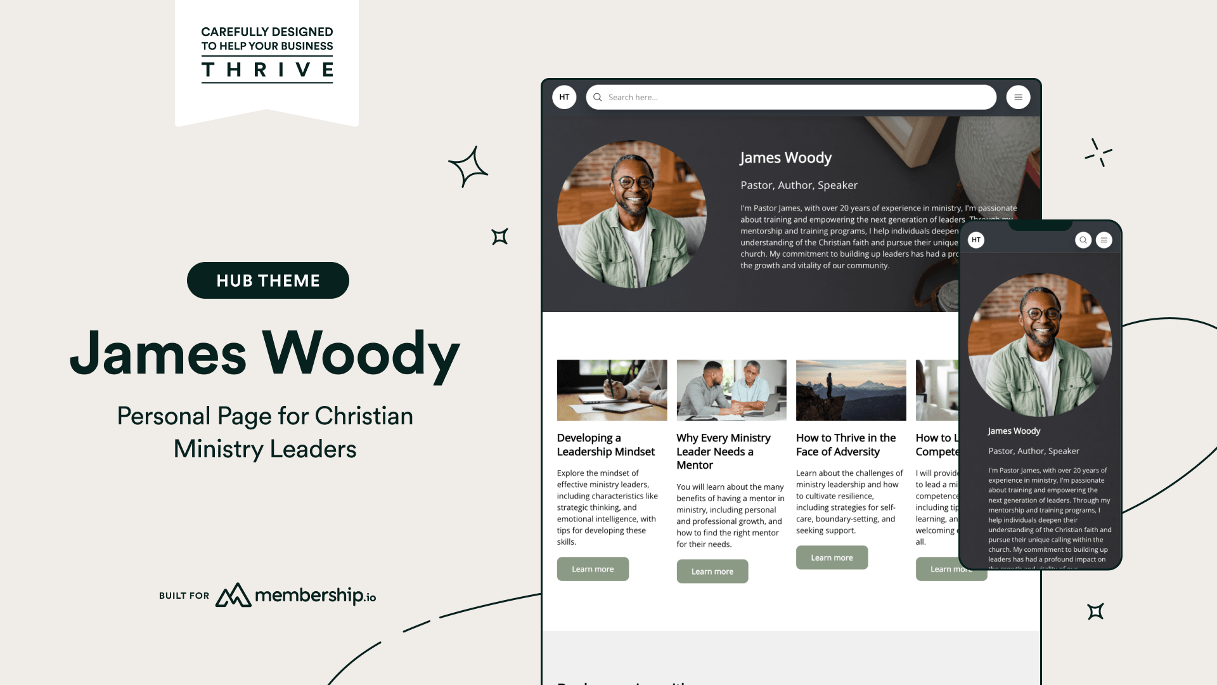Expand the mobile menu overlay options
The image size is (1217, 685).
1104,240
